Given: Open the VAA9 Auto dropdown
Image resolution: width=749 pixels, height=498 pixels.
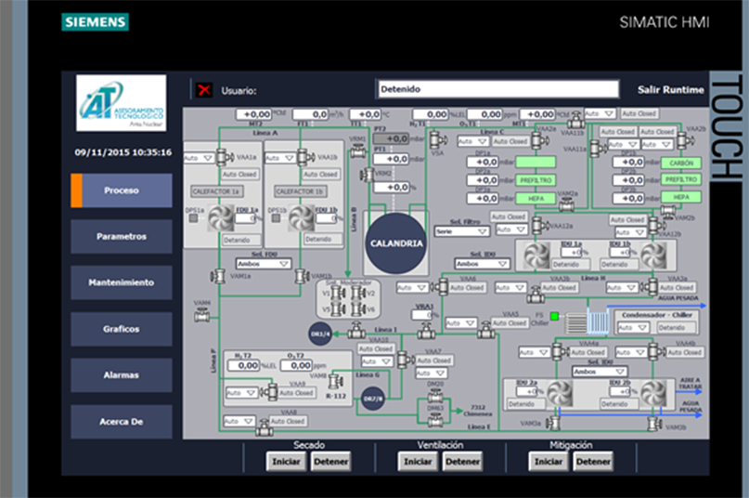Looking at the screenshot, I should pyautogui.click(x=241, y=393).
